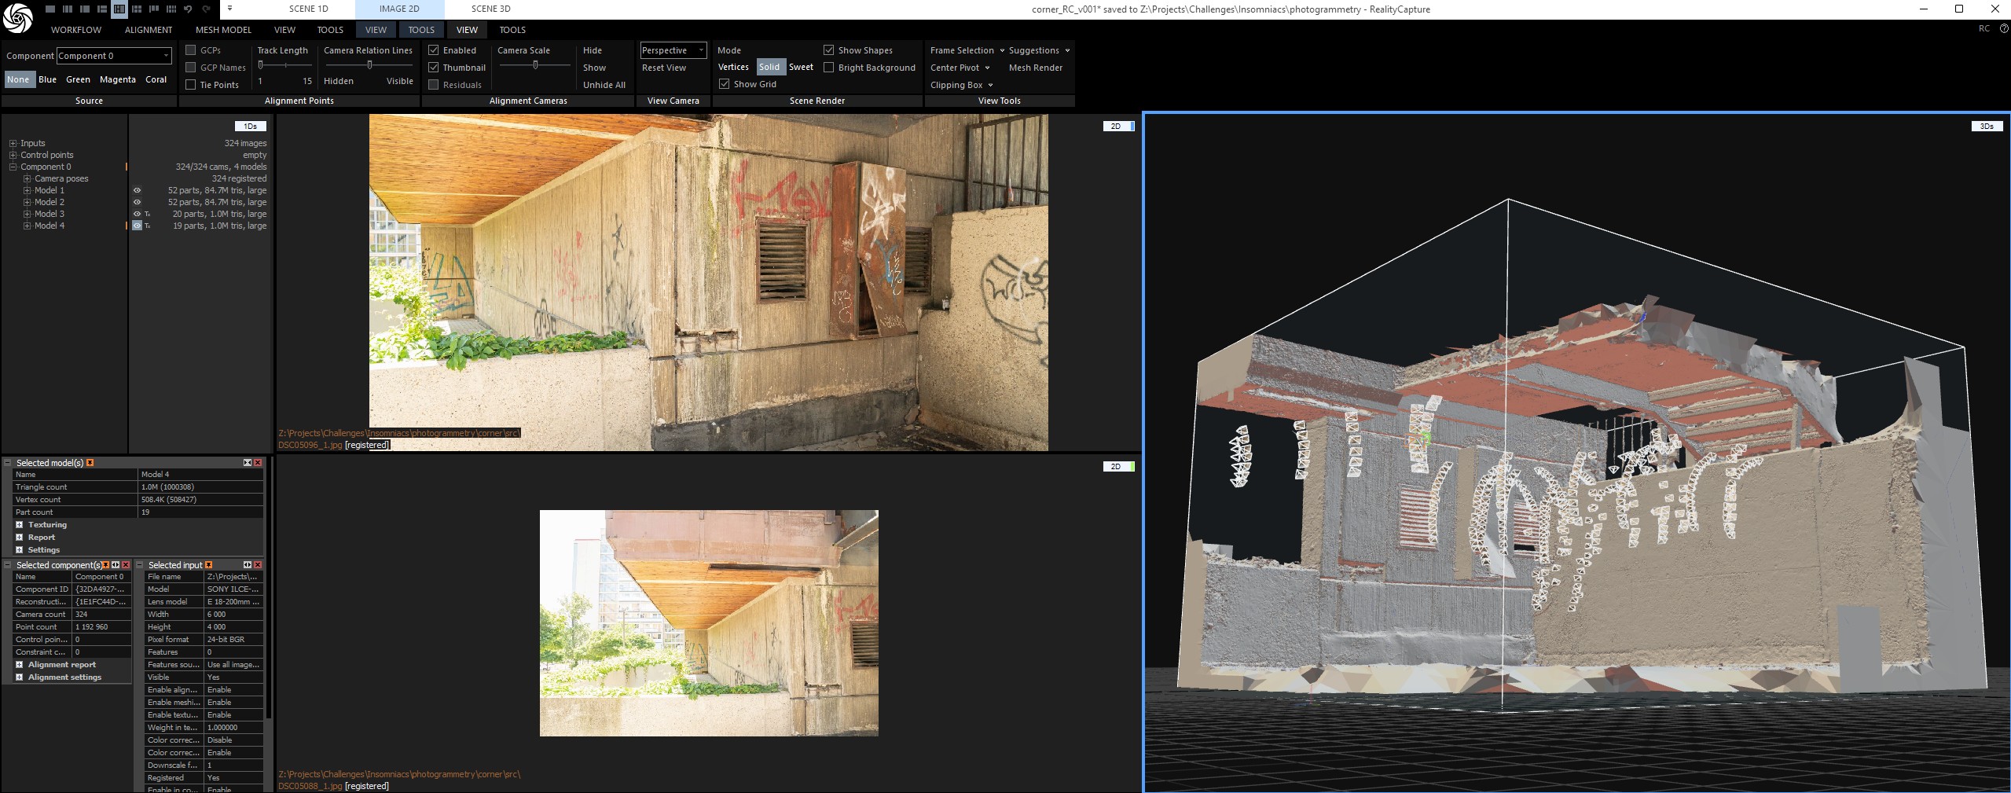This screenshot has height=793, width=2011.
Task: Toggle visibility eye for Model 1
Action: [x=137, y=190]
